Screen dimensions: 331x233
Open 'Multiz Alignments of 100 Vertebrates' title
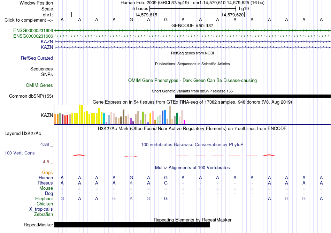[x=192, y=168]
